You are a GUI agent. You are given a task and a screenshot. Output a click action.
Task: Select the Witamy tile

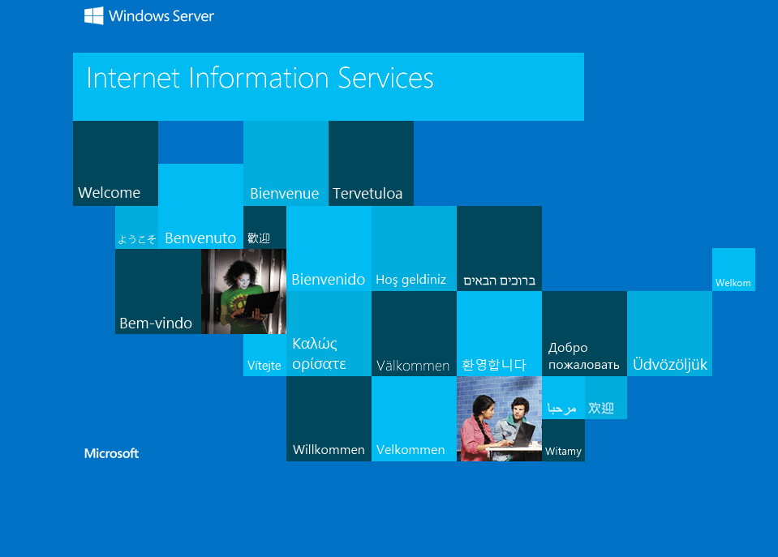(x=563, y=440)
